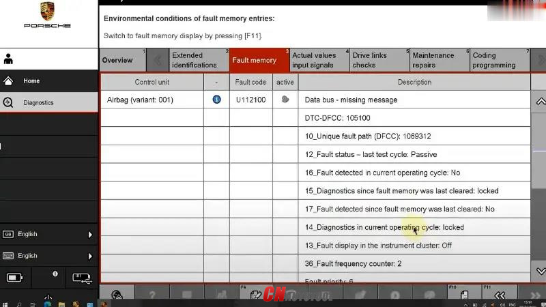Click the keyboard layout icon
Image resolution: width=546 pixels, height=307 pixels.
click(x=8, y=256)
